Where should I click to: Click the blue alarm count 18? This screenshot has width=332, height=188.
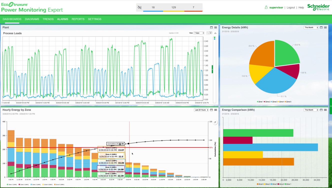[x=153, y=7]
